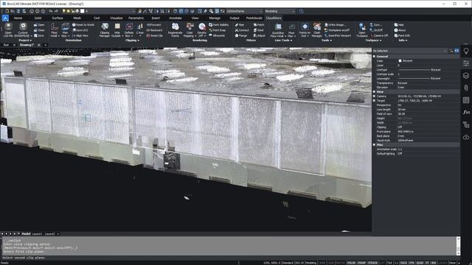Toggle QUAD in the status bar
Screen dimensions: 472x265
coord(420,263)
